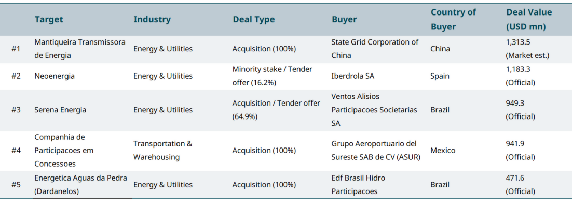Click the State Grid Corporation of China buyer

tap(374, 49)
